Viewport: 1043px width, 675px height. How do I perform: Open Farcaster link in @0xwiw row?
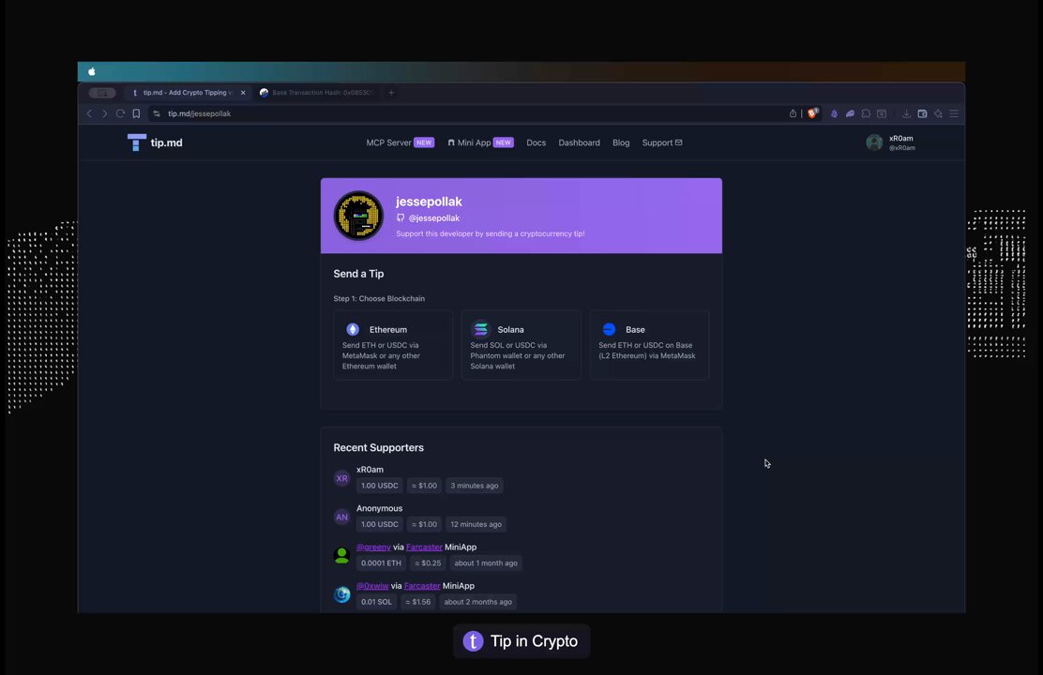(x=422, y=586)
